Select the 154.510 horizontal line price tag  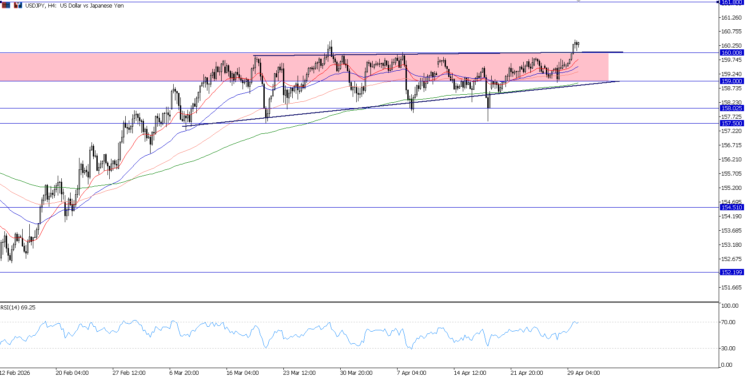point(731,207)
